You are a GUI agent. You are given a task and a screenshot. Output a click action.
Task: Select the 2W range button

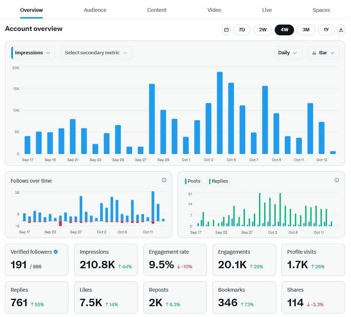(x=263, y=30)
